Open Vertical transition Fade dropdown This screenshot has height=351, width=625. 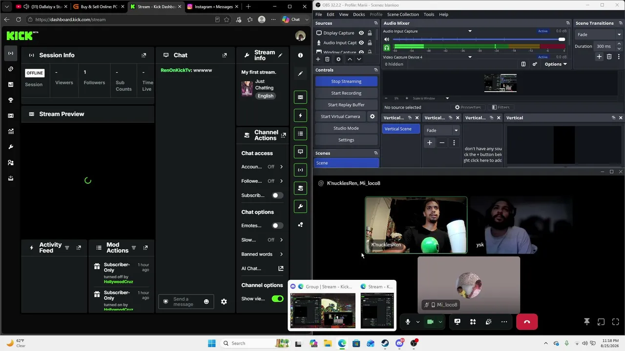point(442,130)
